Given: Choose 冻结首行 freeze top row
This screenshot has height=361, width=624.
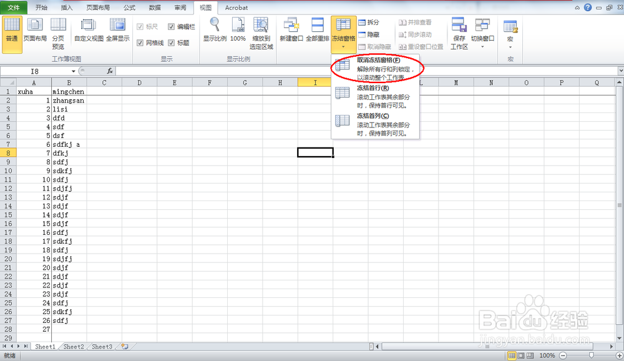Looking at the screenshot, I should (x=375, y=96).
